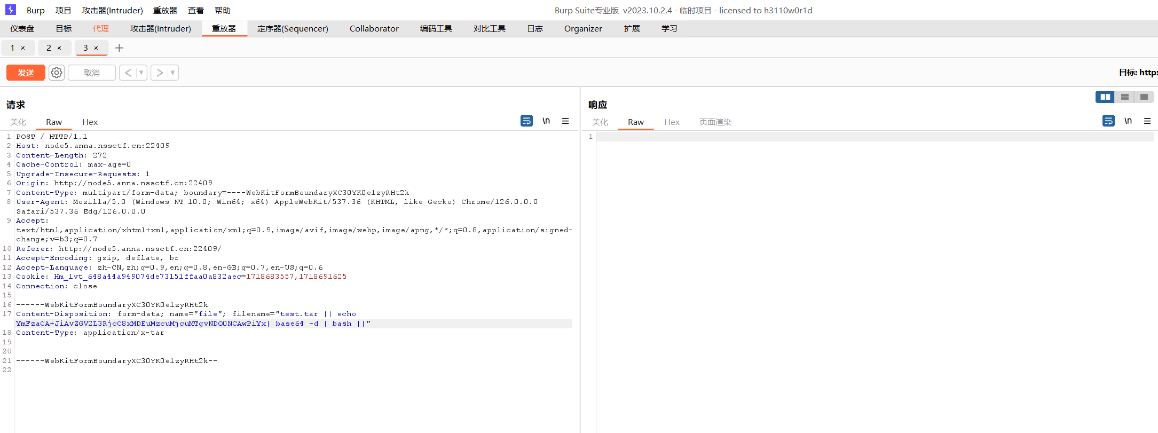Open the 重放器 menu in menu bar
The width and height of the screenshot is (1158, 433).
[x=165, y=10]
